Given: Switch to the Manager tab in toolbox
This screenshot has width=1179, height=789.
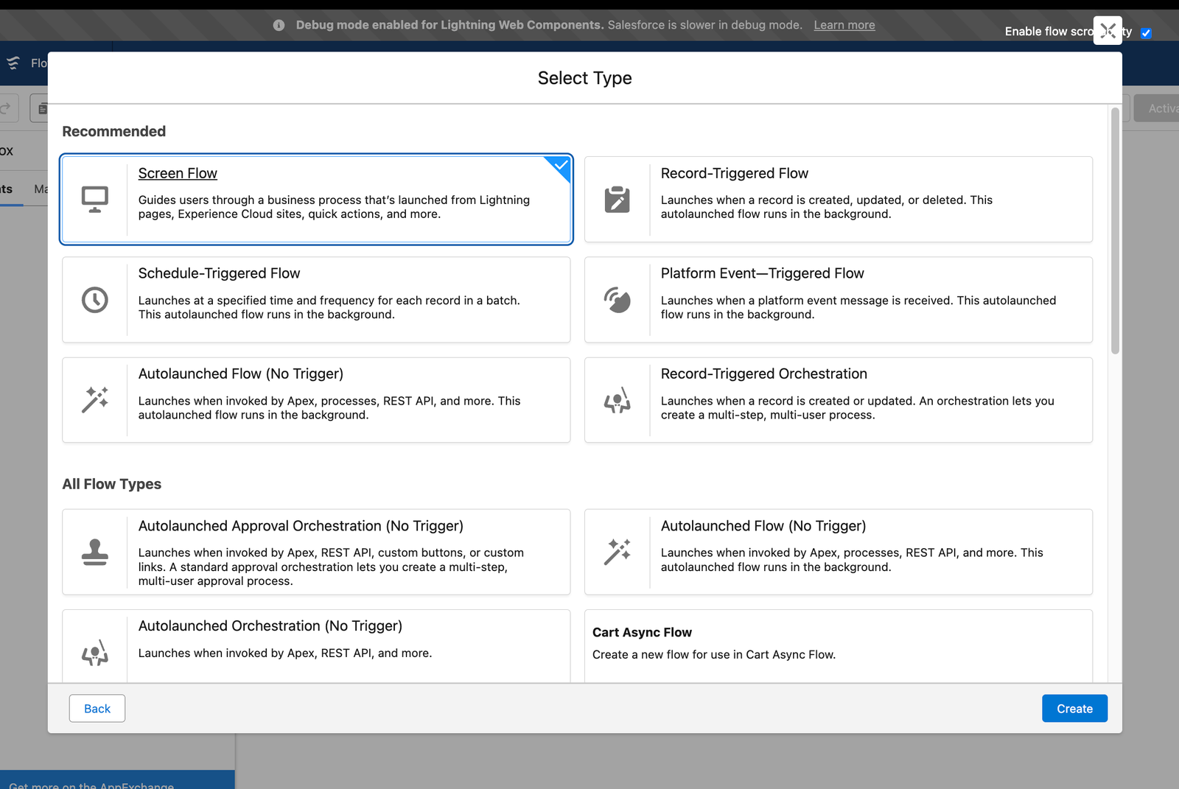Looking at the screenshot, I should click(42, 189).
